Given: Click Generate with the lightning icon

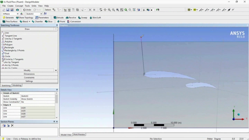Looking at the screenshot, I should pos(8,17).
